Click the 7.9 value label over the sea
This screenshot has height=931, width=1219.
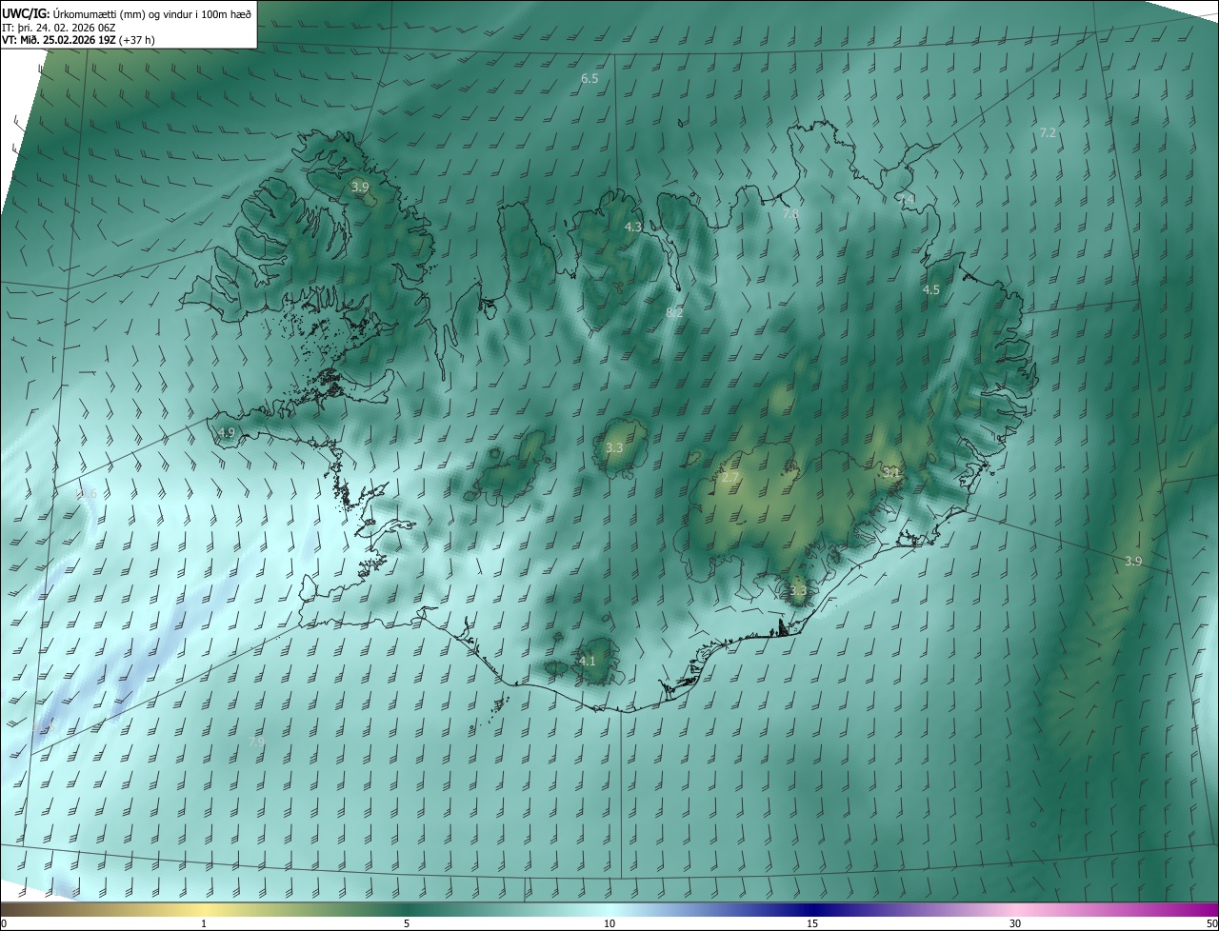(256, 741)
